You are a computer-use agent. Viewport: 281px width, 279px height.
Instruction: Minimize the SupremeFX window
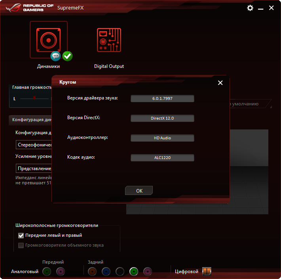coord(260,8)
